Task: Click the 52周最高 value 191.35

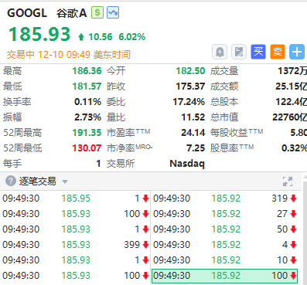Action: (87, 133)
